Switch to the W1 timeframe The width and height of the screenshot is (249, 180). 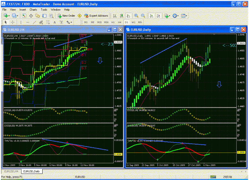pyautogui.click(x=133, y=22)
